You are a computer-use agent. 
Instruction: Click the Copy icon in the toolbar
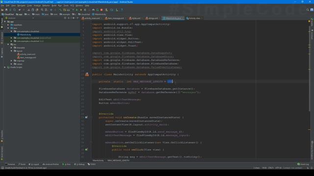click(x=33, y=10)
